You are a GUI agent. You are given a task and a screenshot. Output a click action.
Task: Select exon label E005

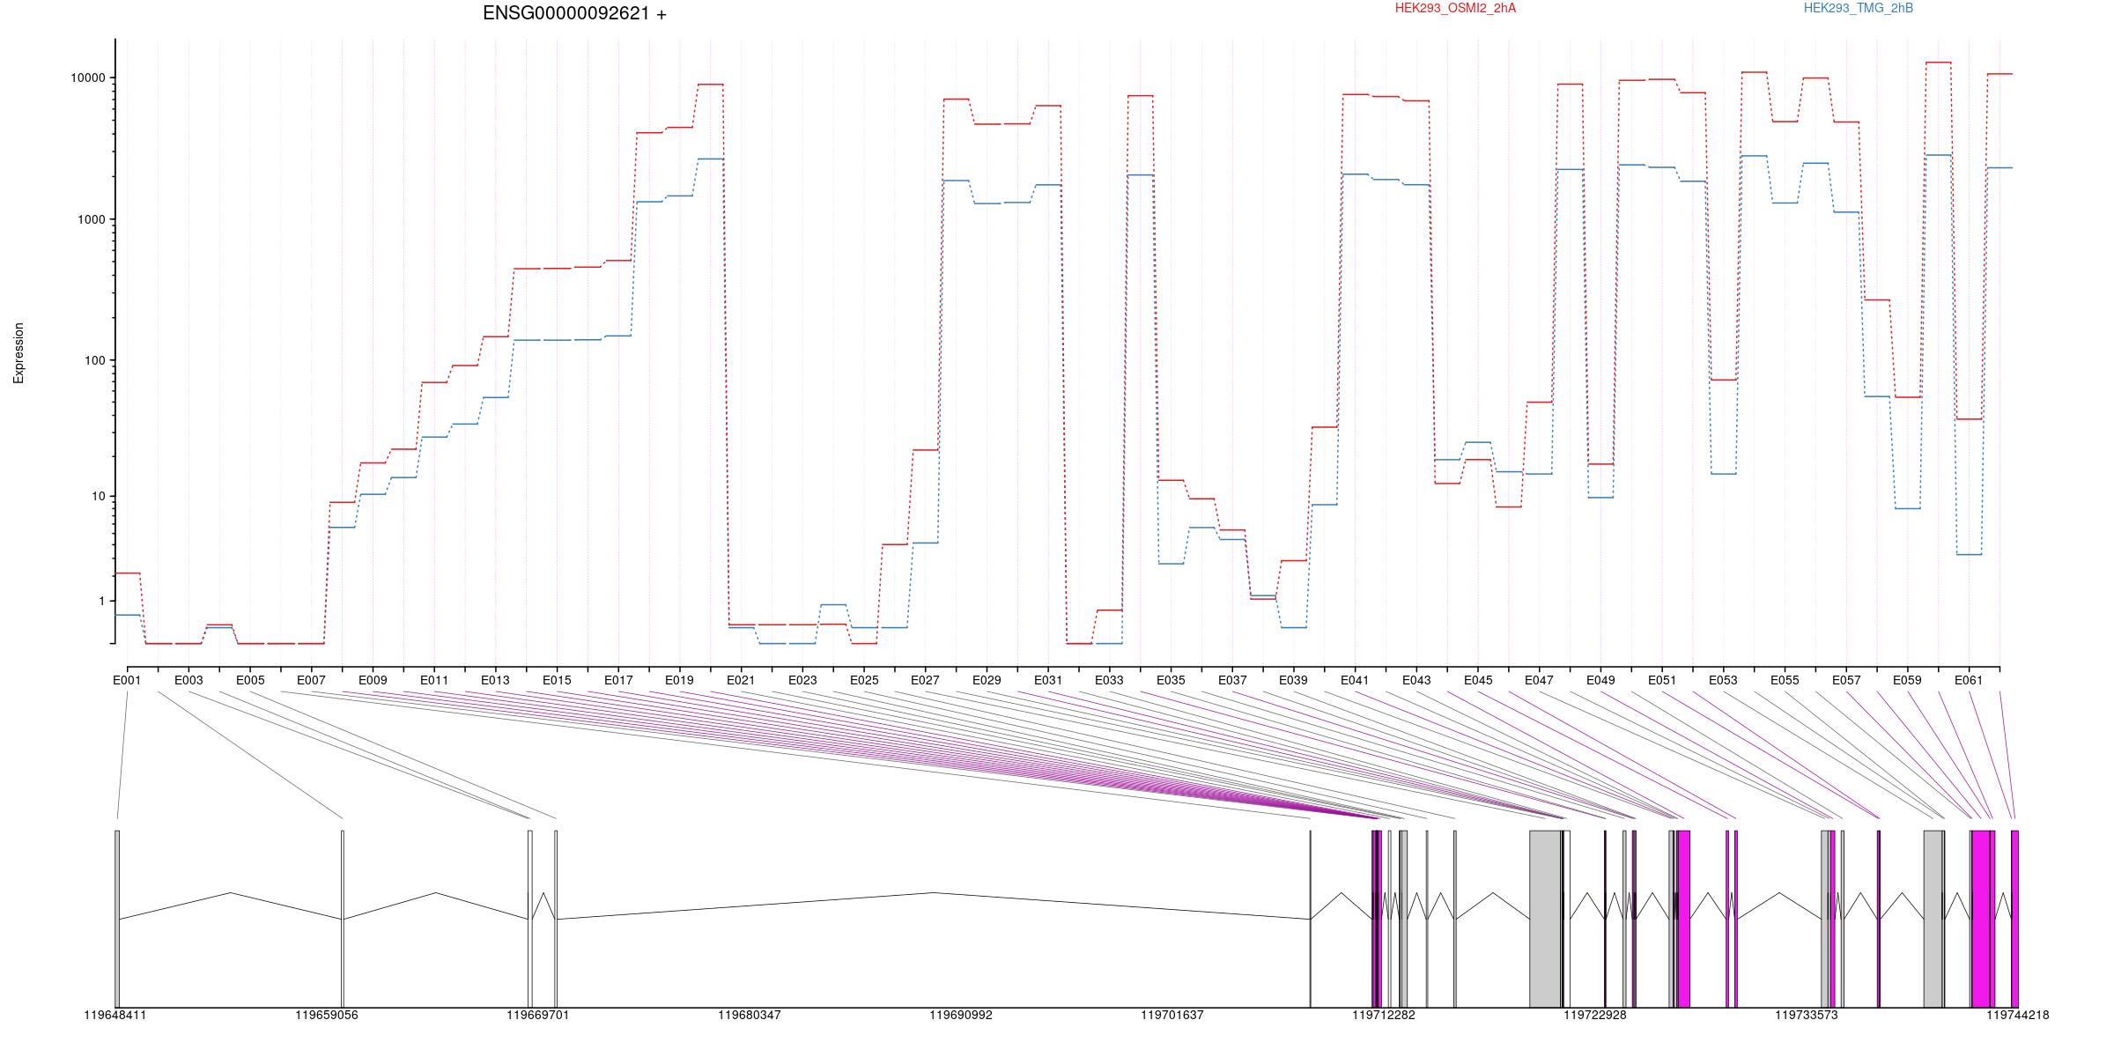click(250, 681)
